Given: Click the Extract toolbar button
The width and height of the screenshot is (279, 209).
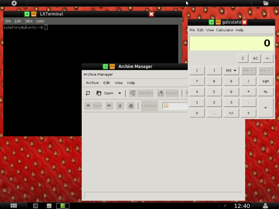Looking at the screenshot, I should [x=168, y=93].
